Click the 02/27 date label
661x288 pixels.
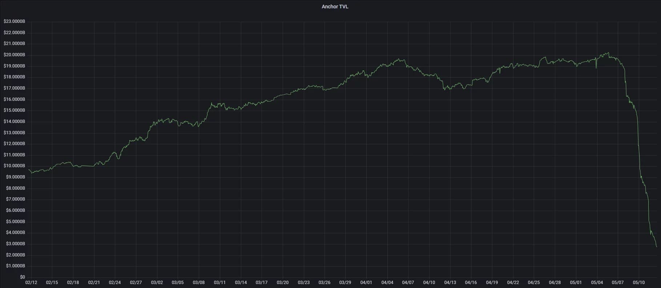[x=136, y=283]
